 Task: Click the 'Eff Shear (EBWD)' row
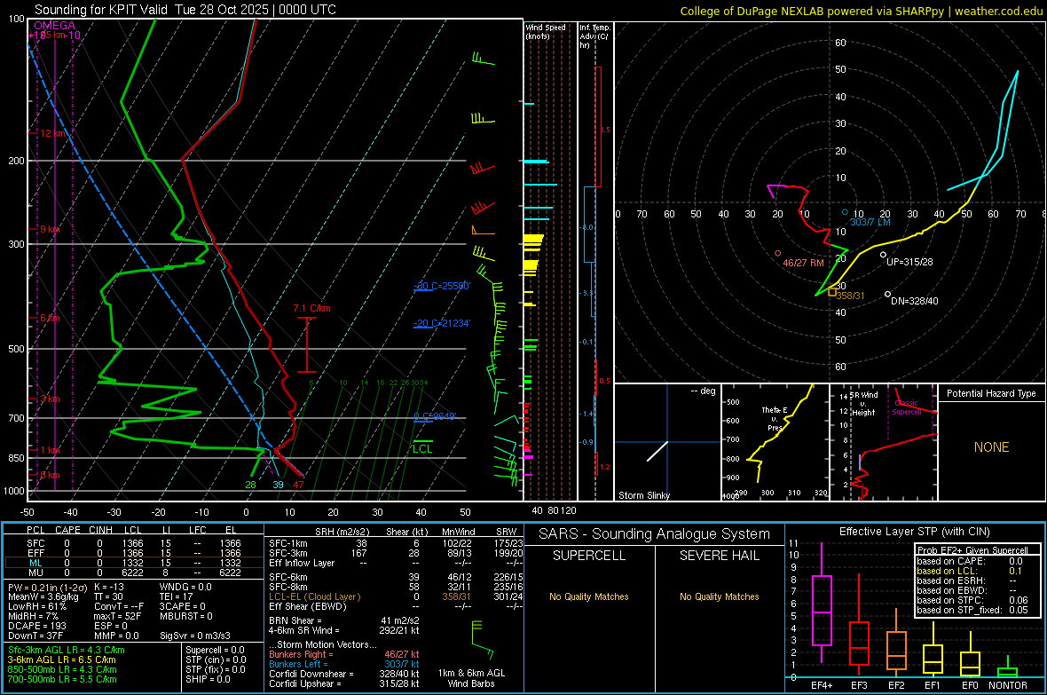(x=396, y=607)
